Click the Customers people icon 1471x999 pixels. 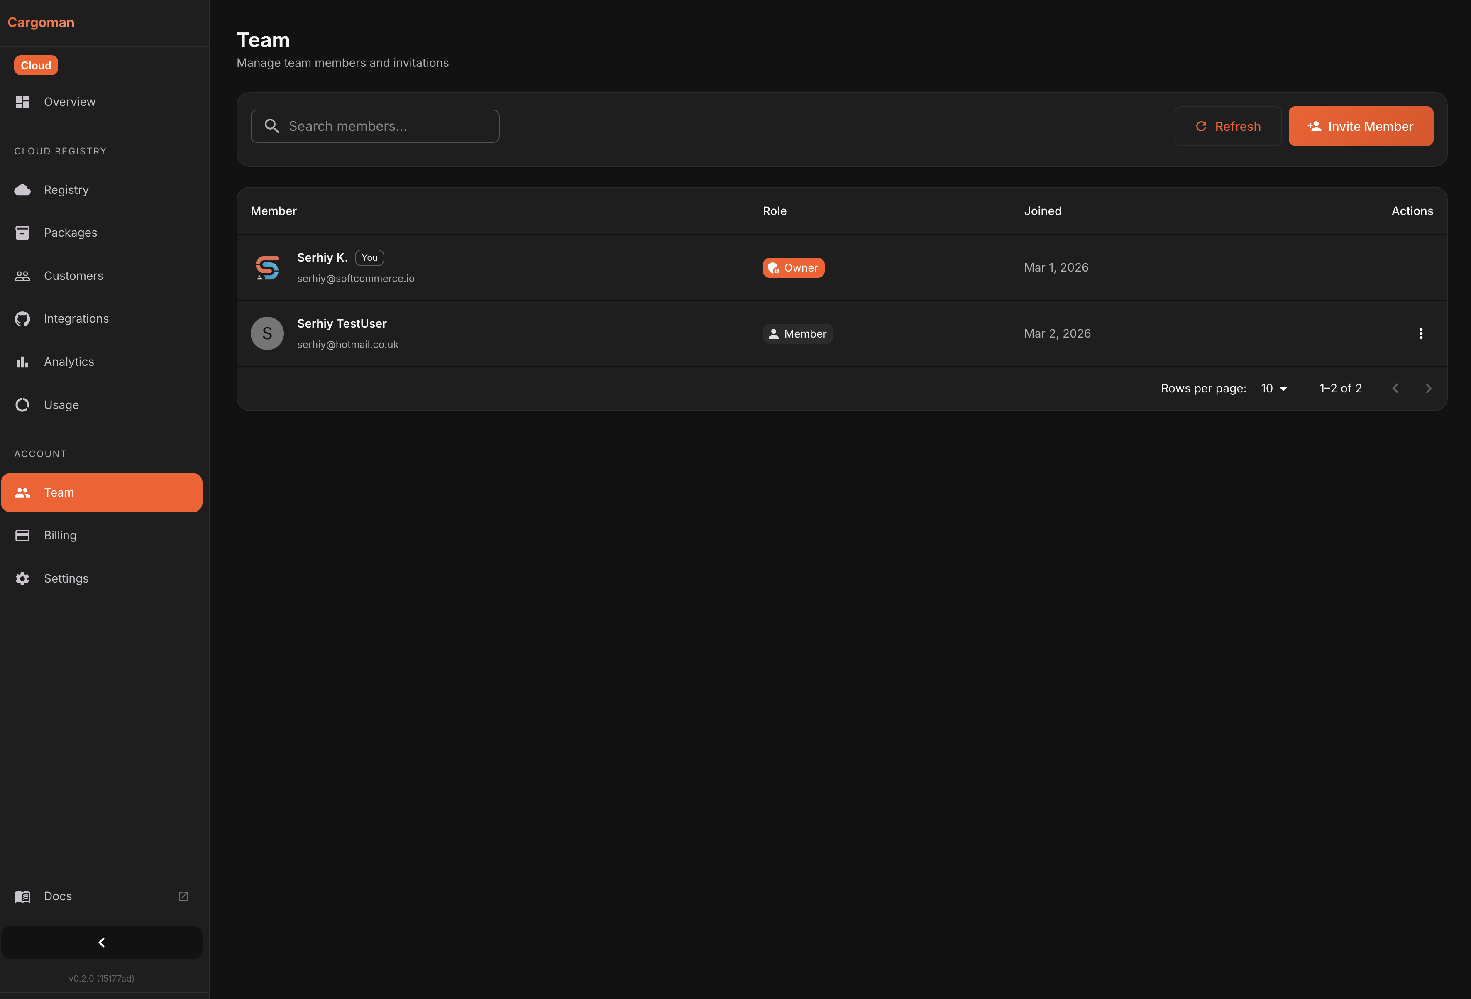[22, 275]
